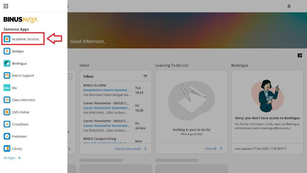Open the Academic Services app icon
The height and width of the screenshot is (173, 307).
click(7, 39)
